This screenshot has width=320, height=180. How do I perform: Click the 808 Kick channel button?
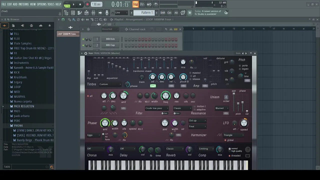(110, 39)
